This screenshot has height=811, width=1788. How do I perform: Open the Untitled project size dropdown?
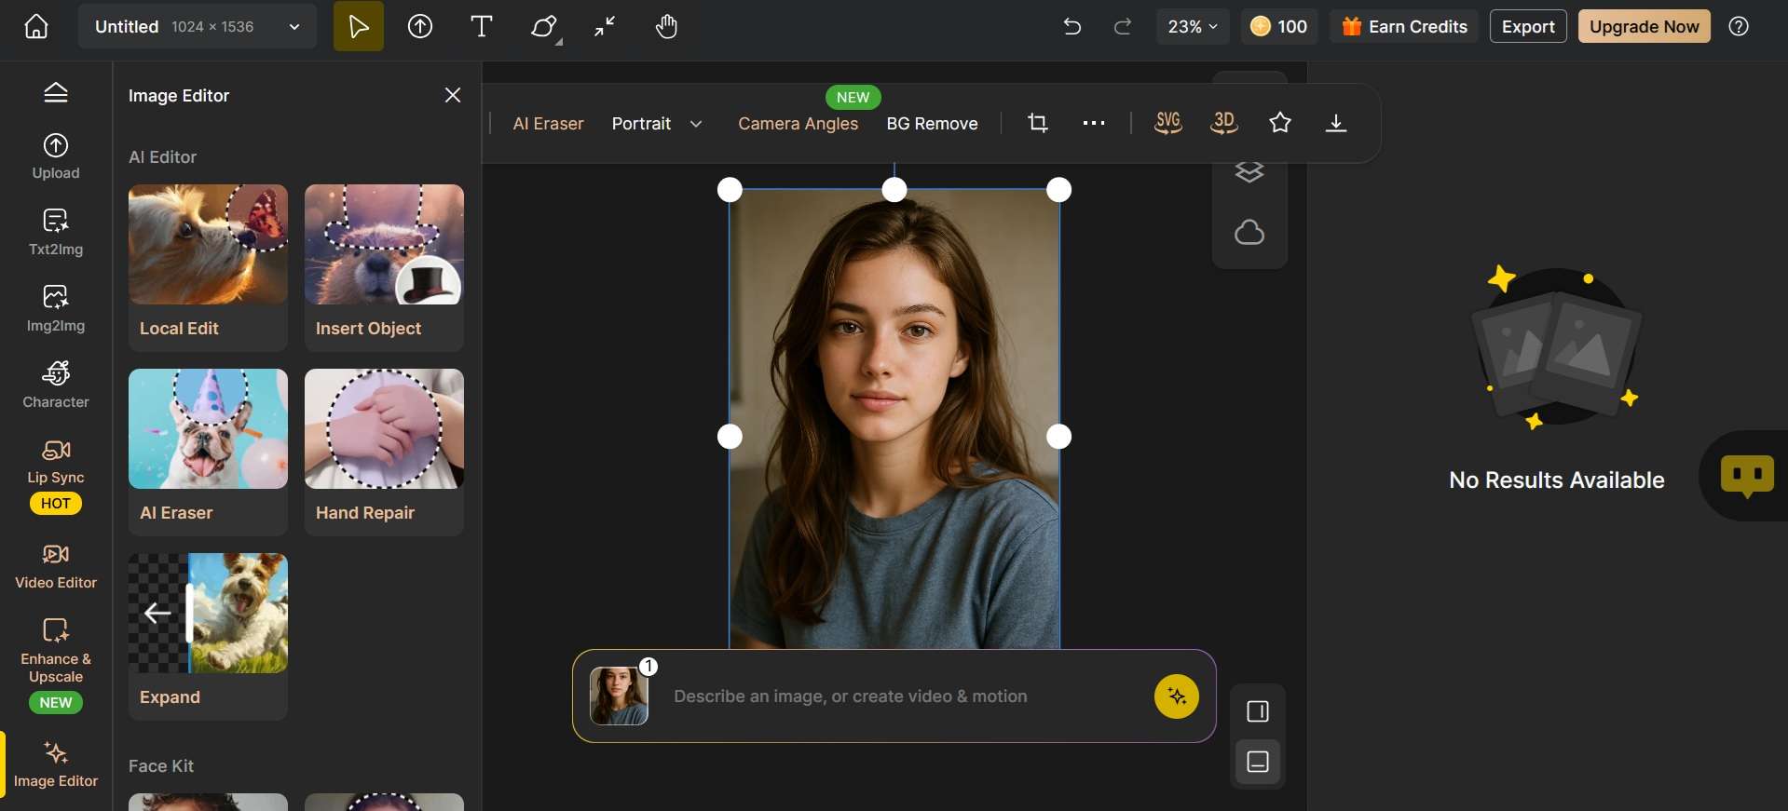coord(198,26)
